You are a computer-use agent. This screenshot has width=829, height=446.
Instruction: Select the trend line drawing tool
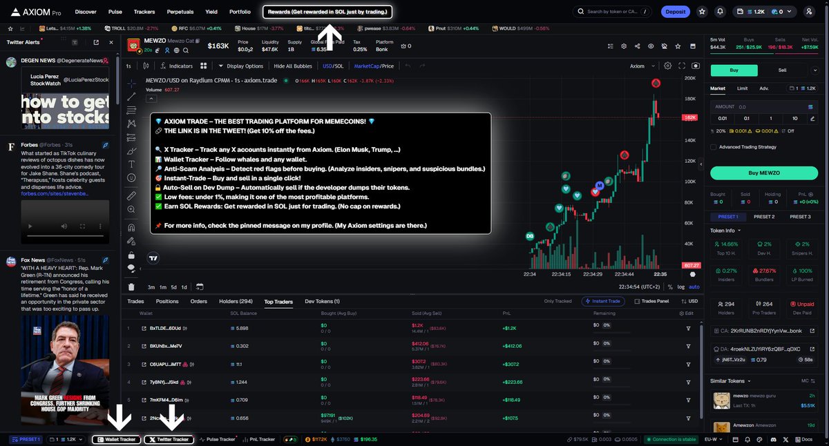point(131,97)
